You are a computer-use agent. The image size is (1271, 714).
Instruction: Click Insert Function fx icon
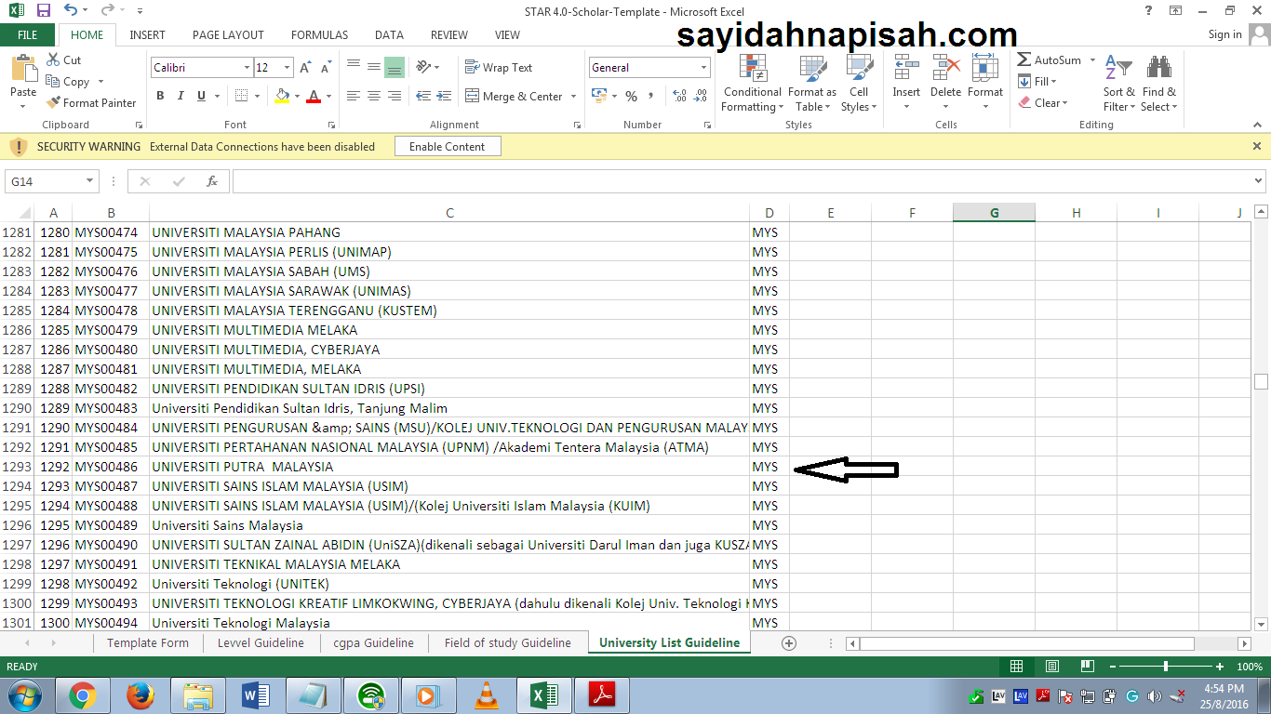[x=212, y=181]
